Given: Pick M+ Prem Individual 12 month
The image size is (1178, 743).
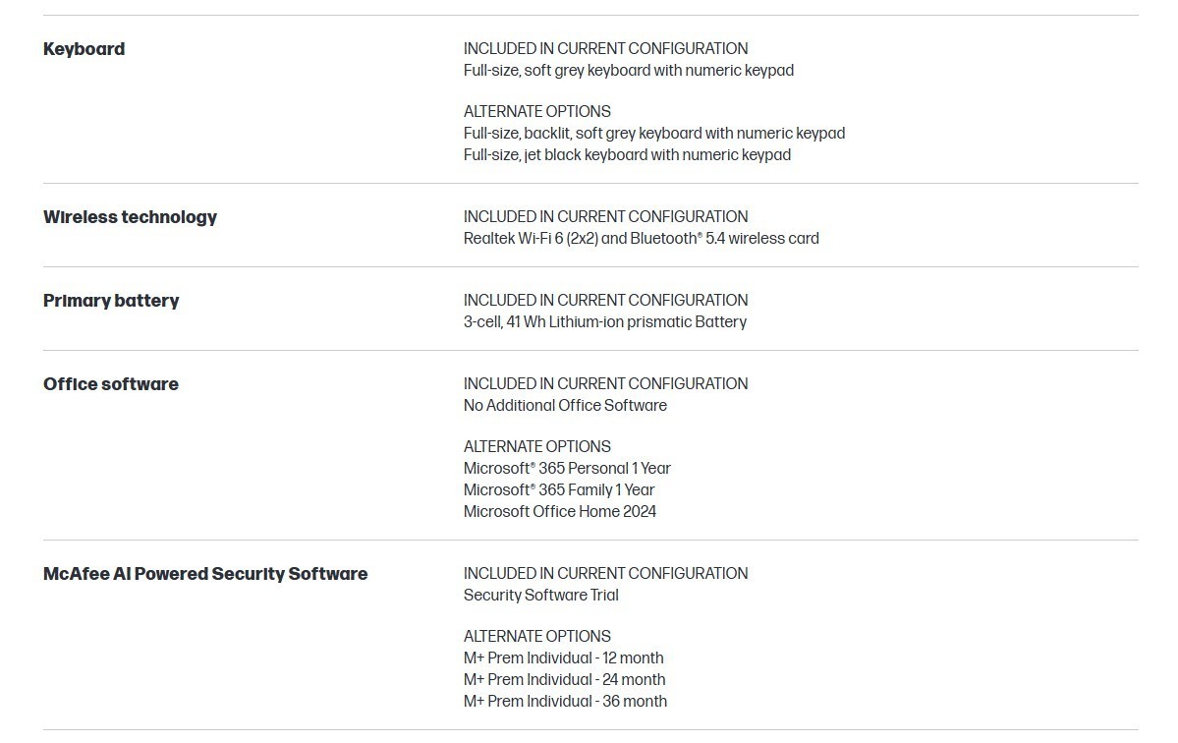Looking at the screenshot, I should (x=564, y=658).
